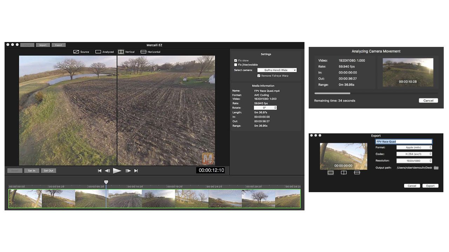Cancel the camera movement analysis
This screenshot has height=252, width=449.
(x=428, y=100)
